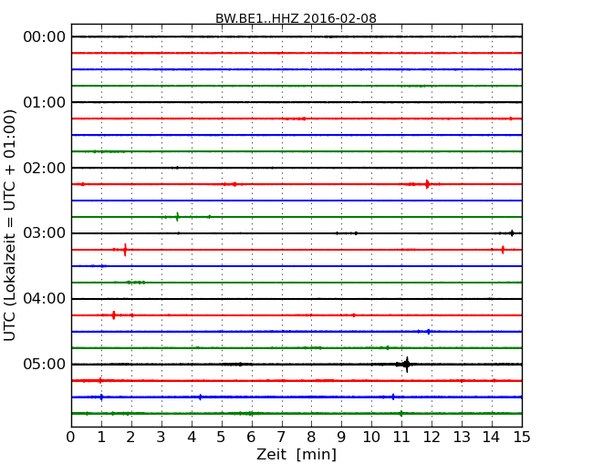Click x-axis tick label 8
593x474 pixels.
311,437
